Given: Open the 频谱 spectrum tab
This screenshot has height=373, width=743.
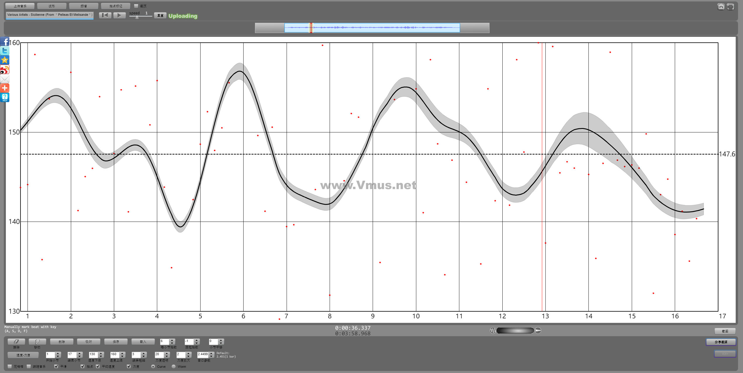Looking at the screenshot, I should 84,6.
